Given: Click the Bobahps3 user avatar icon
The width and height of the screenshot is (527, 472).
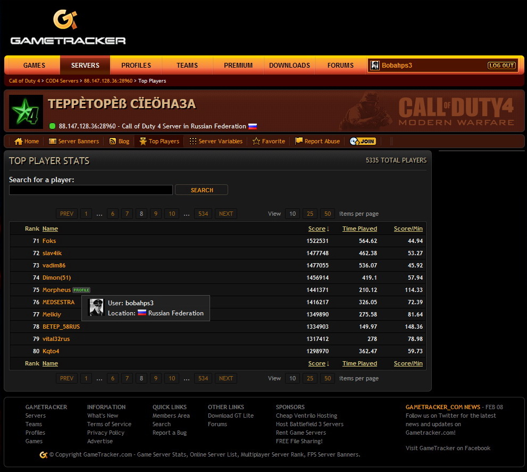Looking at the screenshot, I should click(375, 66).
